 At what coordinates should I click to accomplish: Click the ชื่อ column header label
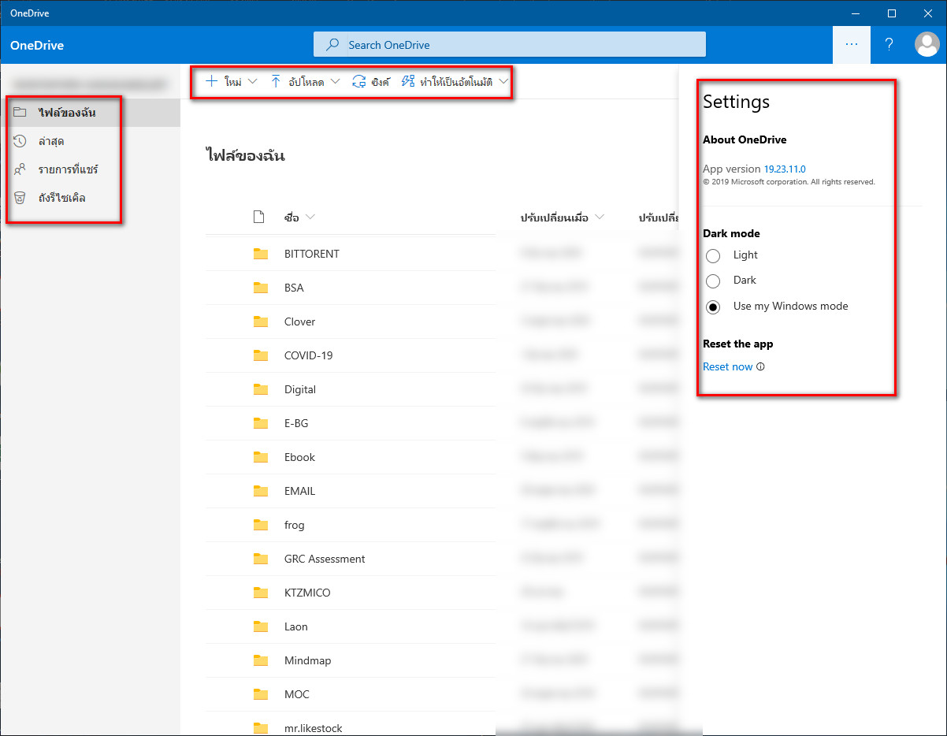[x=292, y=217]
